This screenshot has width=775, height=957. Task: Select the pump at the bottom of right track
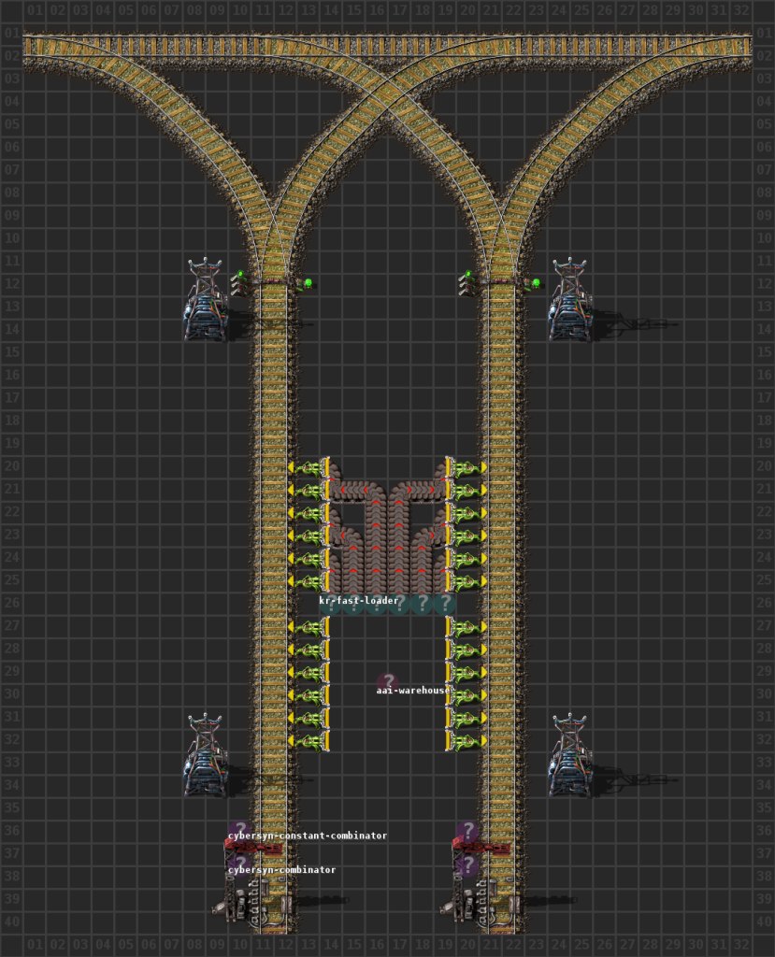pos(480,904)
